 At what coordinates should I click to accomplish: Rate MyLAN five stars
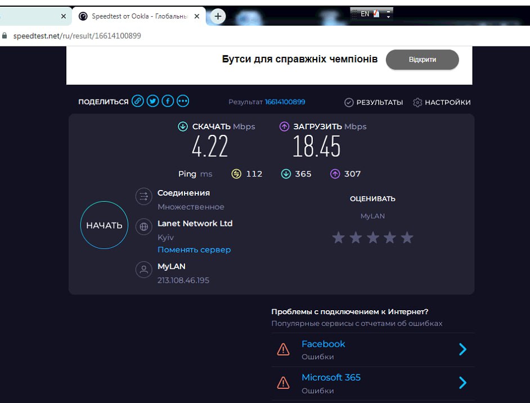407,238
